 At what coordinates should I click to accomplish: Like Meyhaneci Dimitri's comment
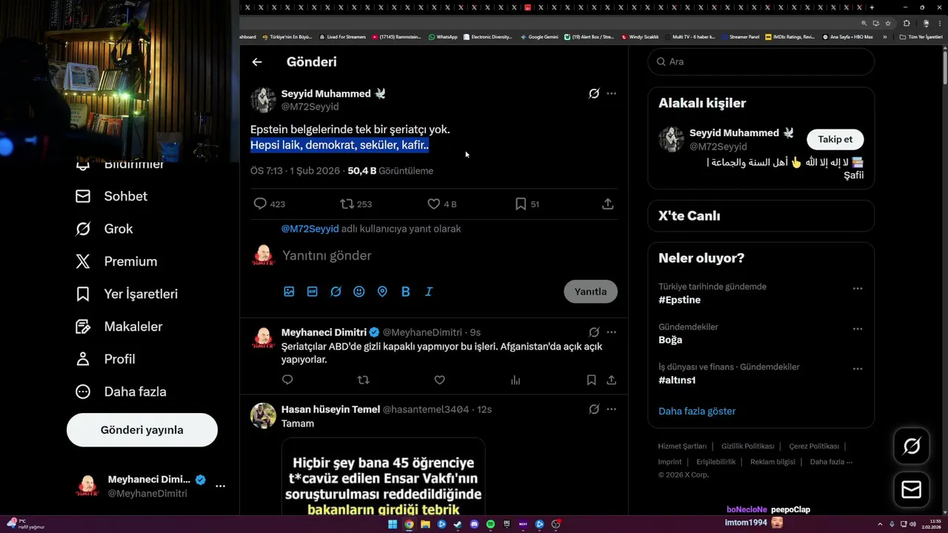click(x=439, y=380)
